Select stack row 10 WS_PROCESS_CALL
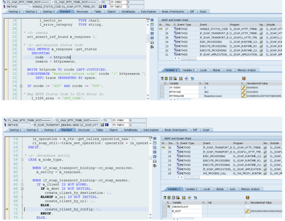Viewport: 285px width, 221px height. (222, 174)
